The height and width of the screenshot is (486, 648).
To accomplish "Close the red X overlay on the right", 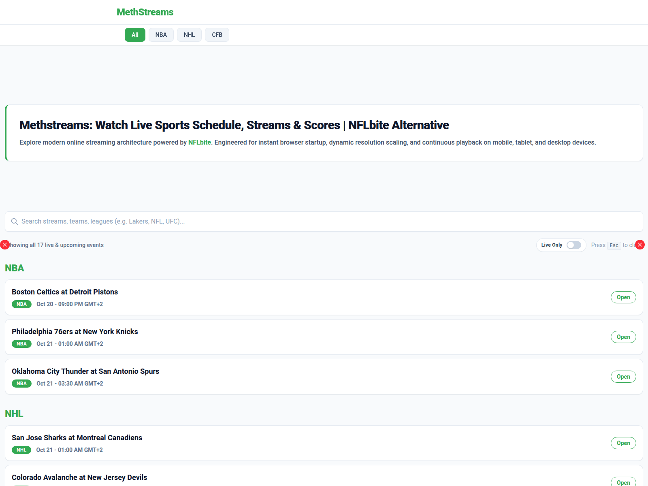I will [x=640, y=245].
